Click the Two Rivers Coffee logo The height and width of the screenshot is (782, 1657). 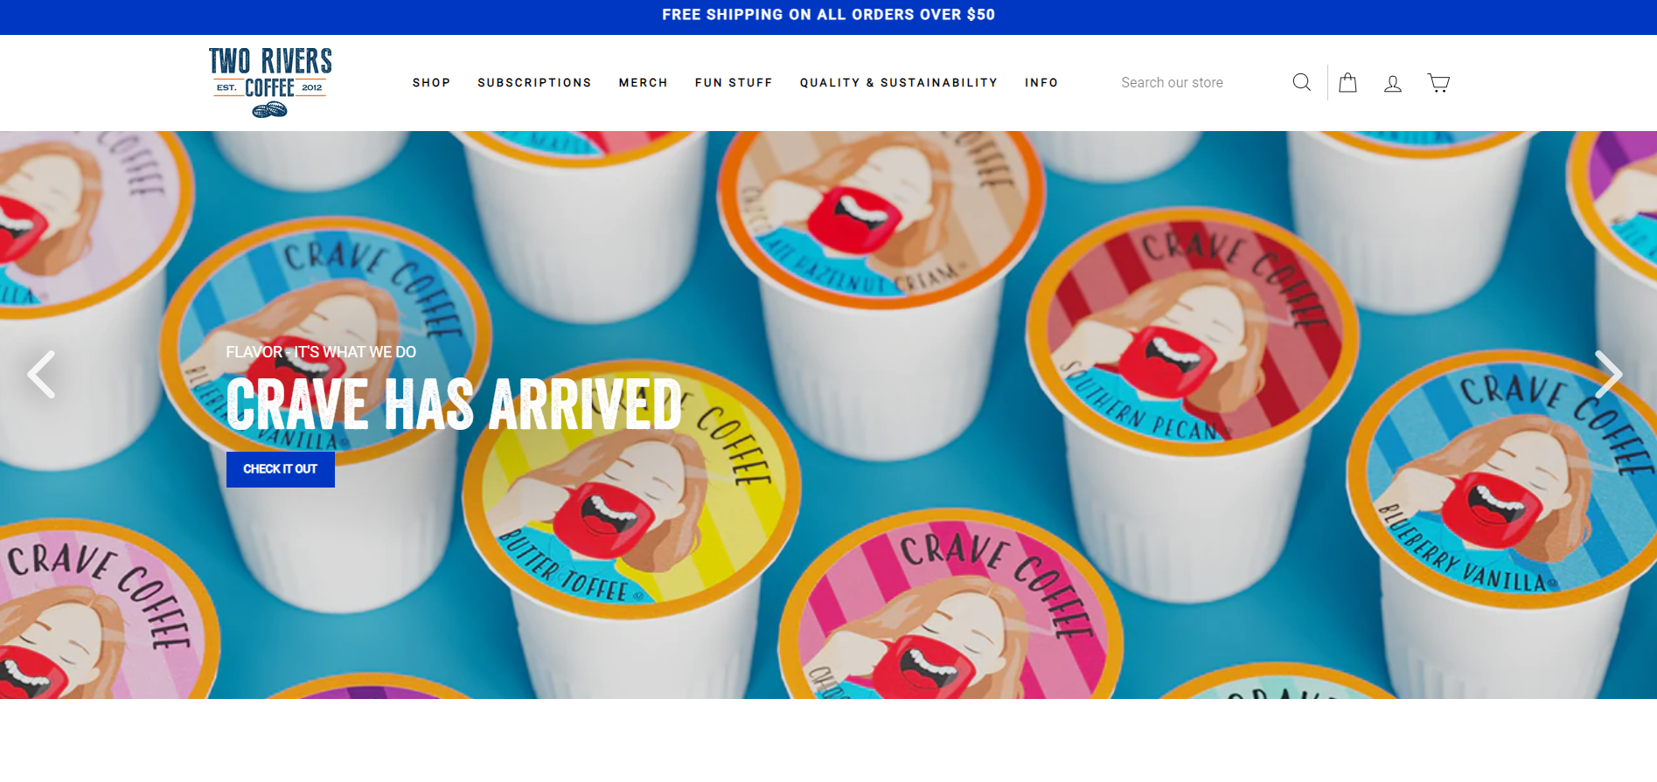(270, 82)
